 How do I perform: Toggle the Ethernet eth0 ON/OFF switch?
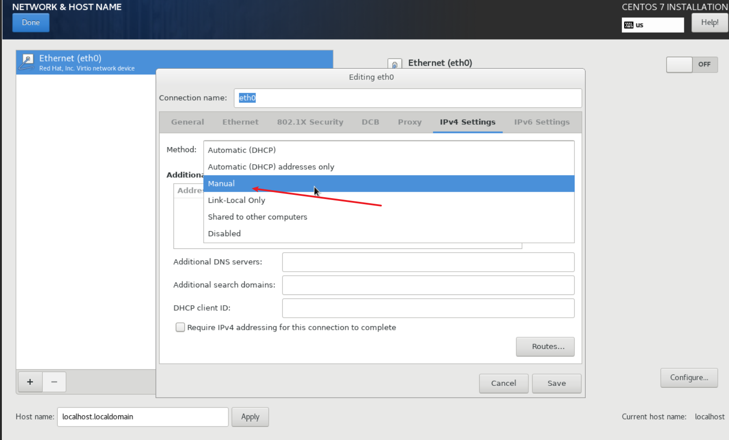(691, 65)
